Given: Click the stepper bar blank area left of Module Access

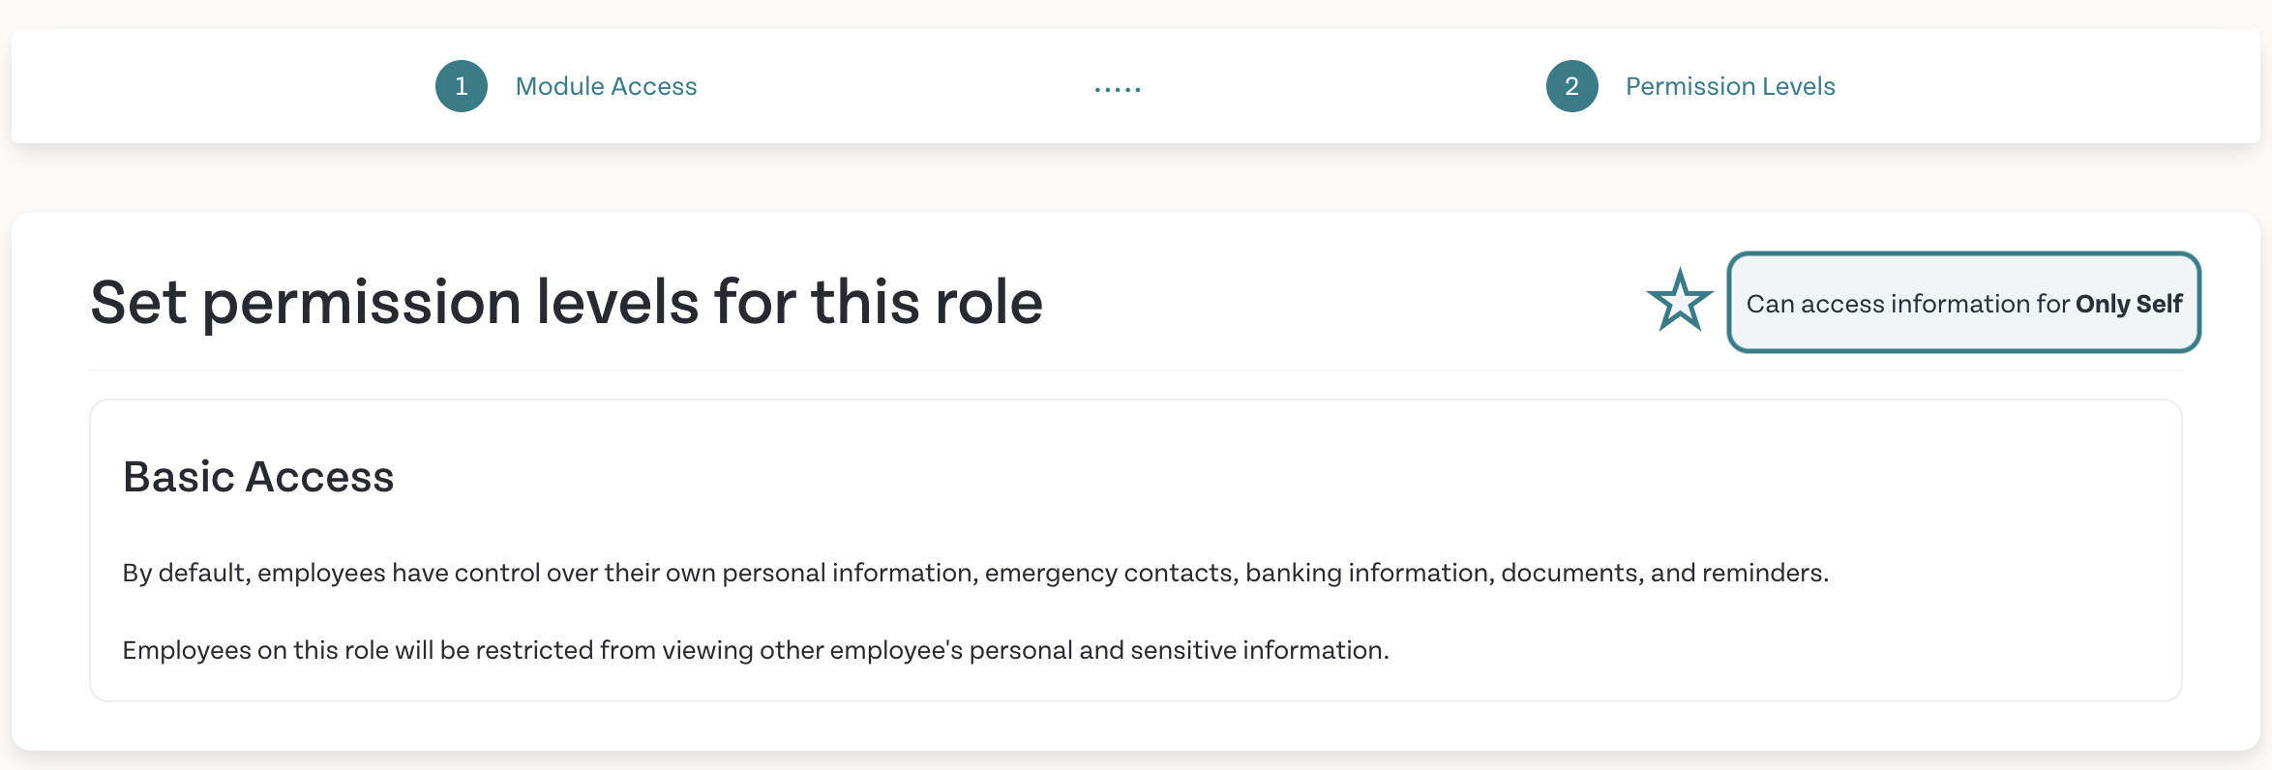Looking at the screenshot, I should tap(223, 86).
